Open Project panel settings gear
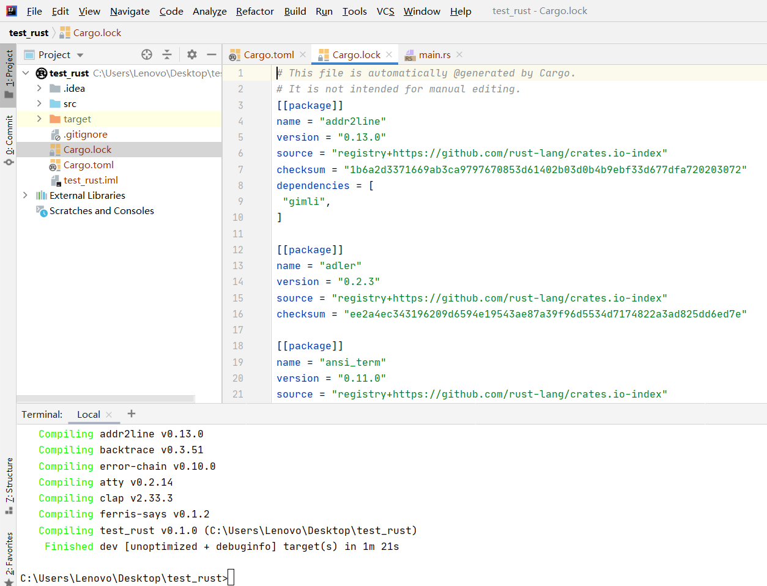Viewport: 767px width, 586px height. pyautogui.click(x=192, y=54)
